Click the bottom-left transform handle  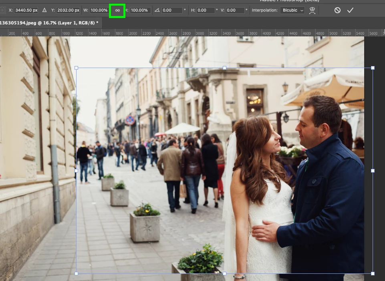pos(77,273)
